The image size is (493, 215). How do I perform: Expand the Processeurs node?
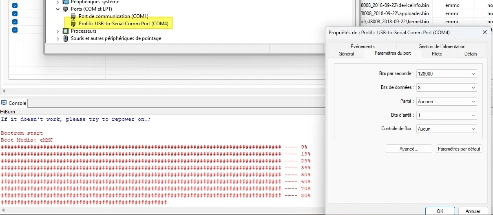[x=57, y=31]
